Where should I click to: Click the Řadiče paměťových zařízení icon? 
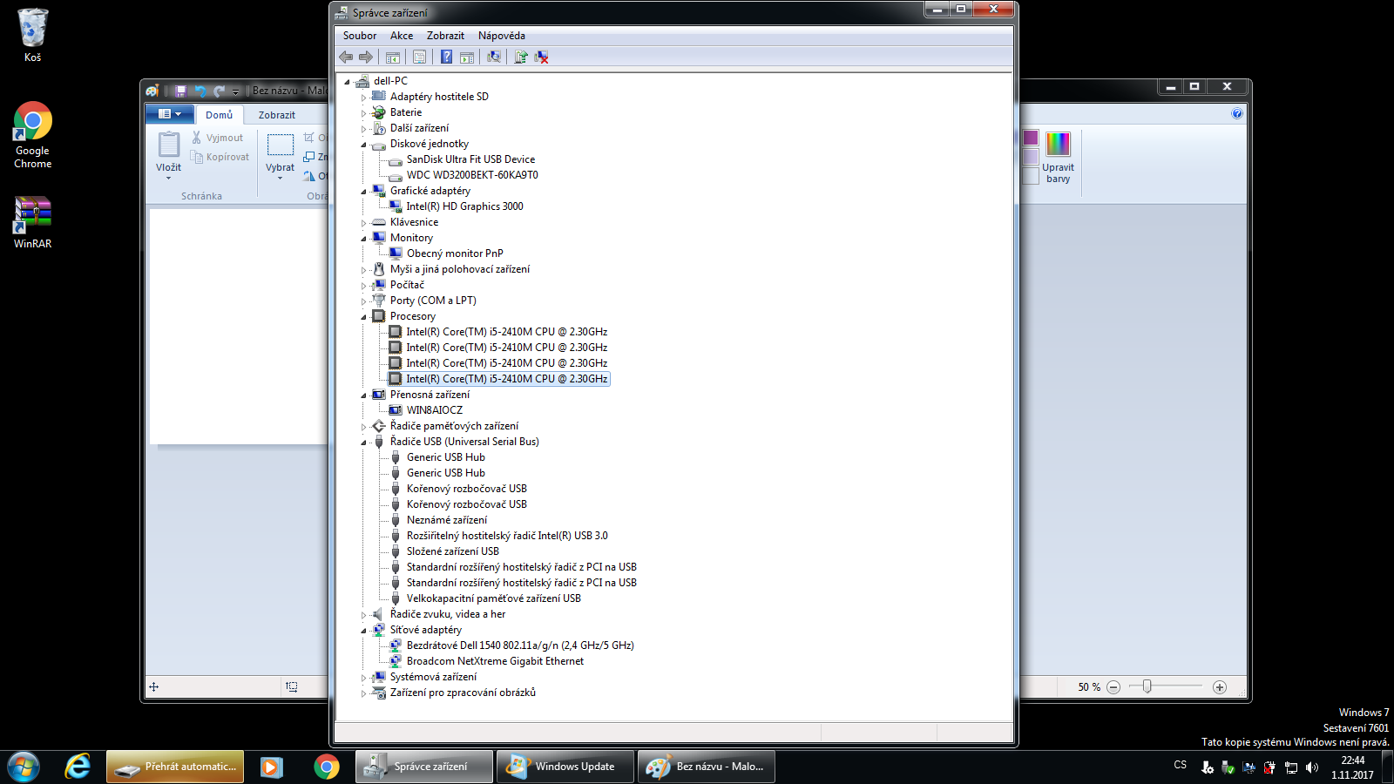point(379,426)
